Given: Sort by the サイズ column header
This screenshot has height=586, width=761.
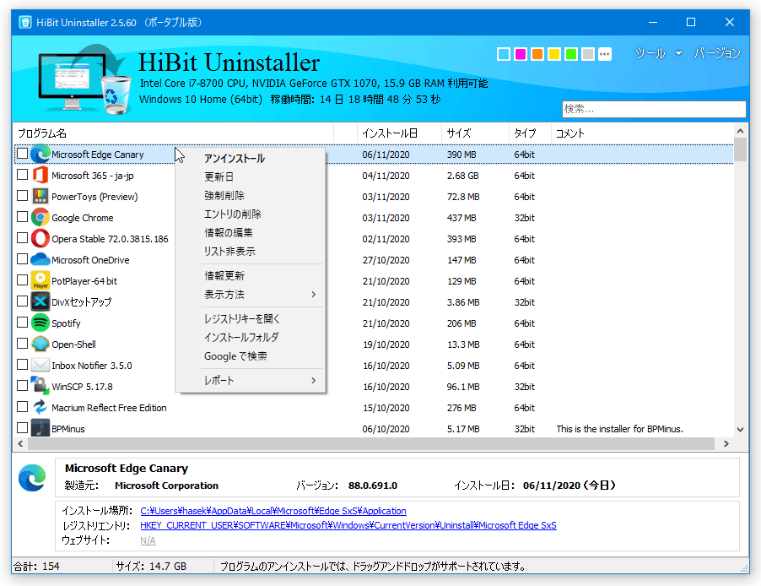Looking at the screenshot, I should tap(476, 133).
